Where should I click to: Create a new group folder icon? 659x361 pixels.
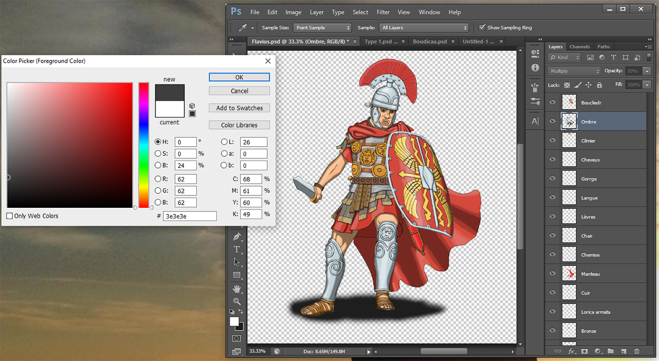[x=611, y=351]
